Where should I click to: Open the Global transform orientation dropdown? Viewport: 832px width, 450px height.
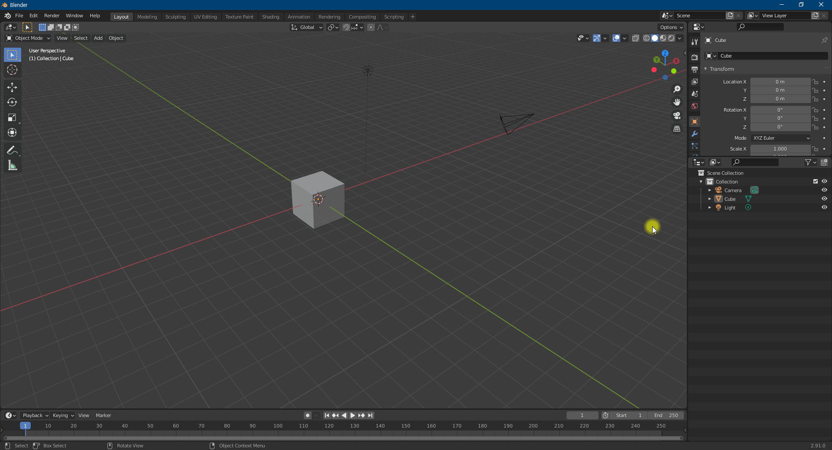(307, 27)
